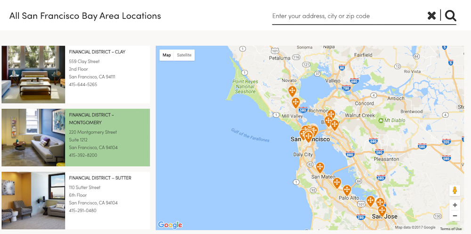Click the Sutter Street office photo
This screenshot has height=234, width=471.
33,200
